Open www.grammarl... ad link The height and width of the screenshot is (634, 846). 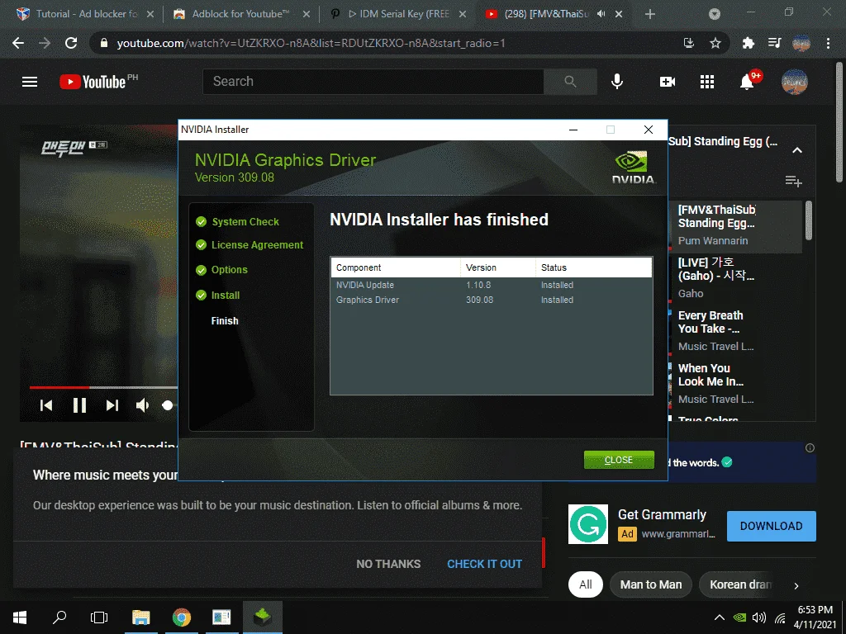(x=678, y=534)
